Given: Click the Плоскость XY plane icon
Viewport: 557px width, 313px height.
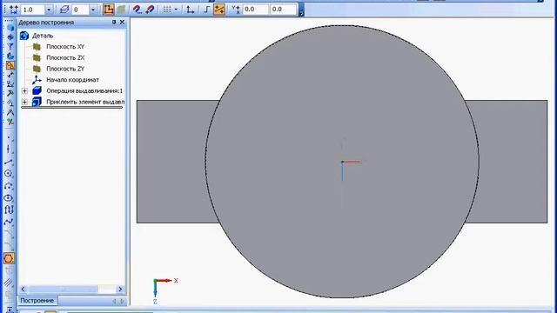Looking at the screenshot, I should (x=37, y=46).
